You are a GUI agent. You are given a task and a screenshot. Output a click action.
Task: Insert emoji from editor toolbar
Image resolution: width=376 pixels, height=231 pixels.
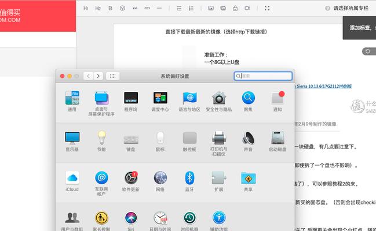(x=123, y=8)
